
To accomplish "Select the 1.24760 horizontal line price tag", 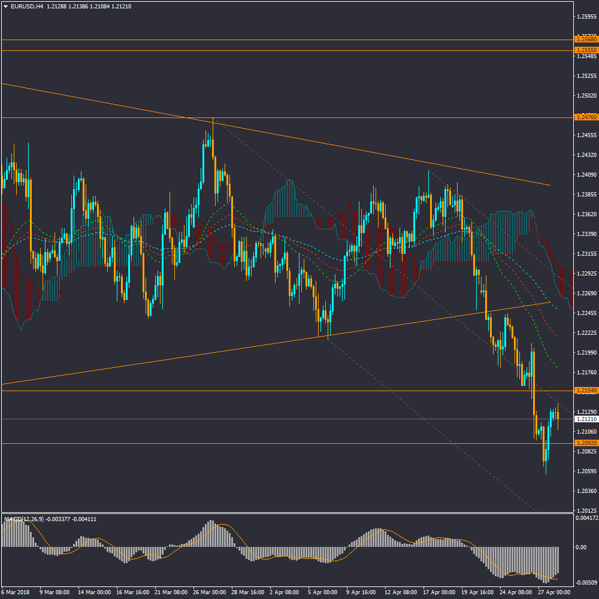I will (584, 117).
